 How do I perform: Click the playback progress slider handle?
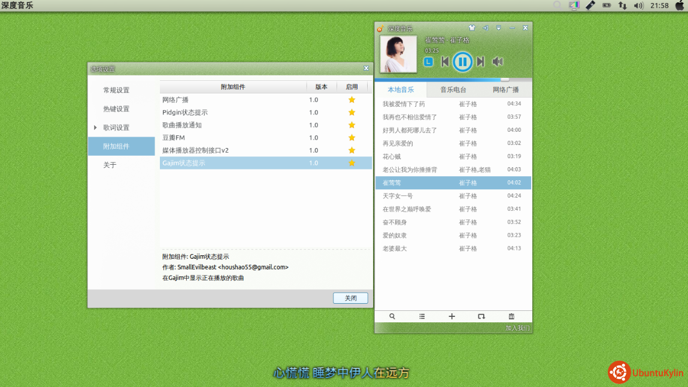pos(505,79)
